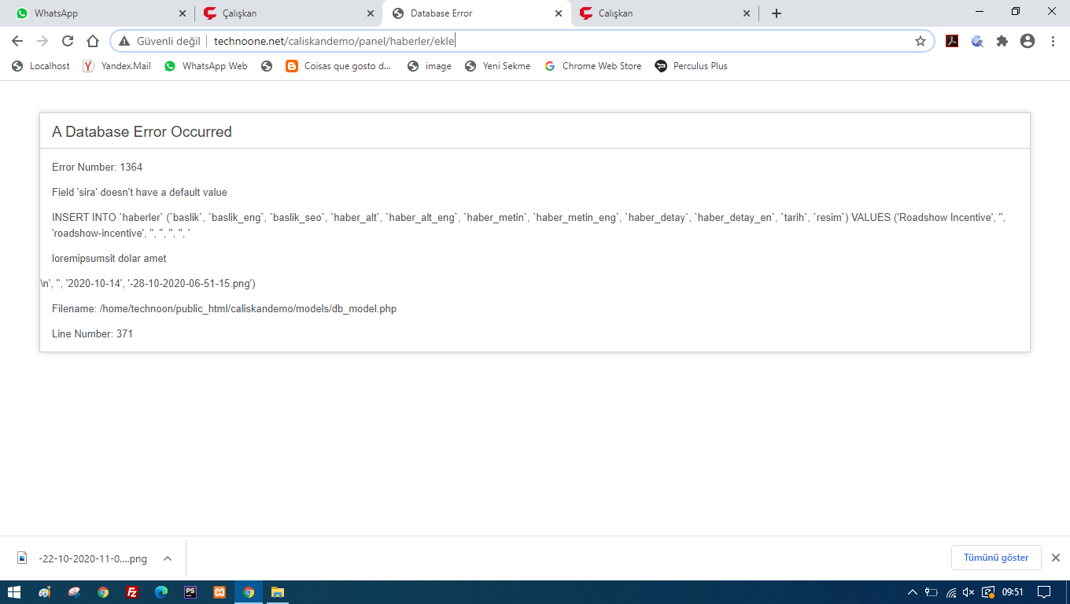Reload the Database Error page
The image size is (1070, 604).
(68, 41)
